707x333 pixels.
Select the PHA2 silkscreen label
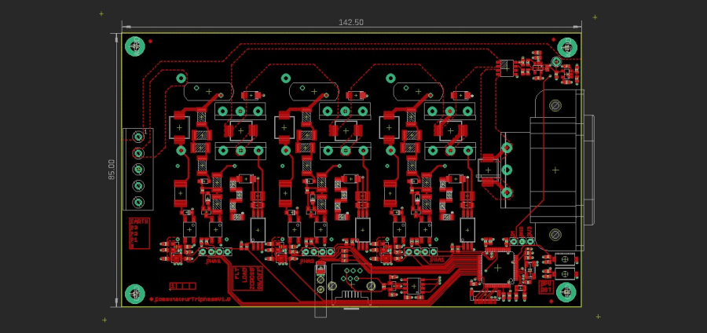307,260
